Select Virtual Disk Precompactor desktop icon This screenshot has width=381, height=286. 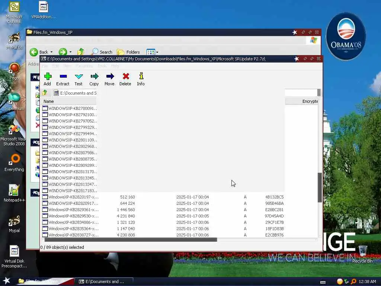[x=14, y=257]
